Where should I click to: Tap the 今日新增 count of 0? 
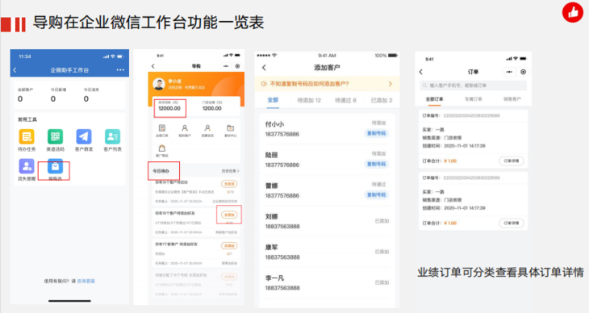point(53,99)
